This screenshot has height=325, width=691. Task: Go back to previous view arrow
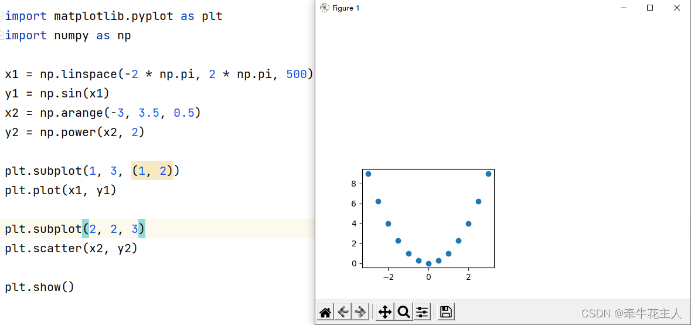click(343, 312)
